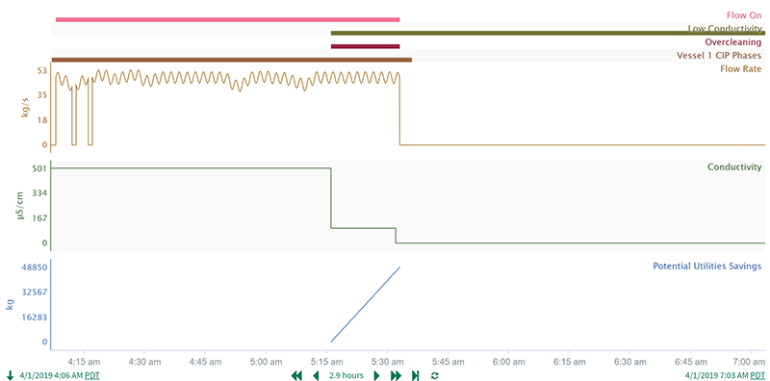Screen dimensions: 770x381
Task: Click the 7:00 am time axis tick
Action: 751,362
